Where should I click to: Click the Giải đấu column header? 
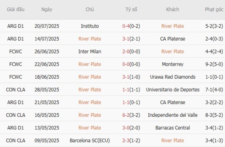point(16,9)
